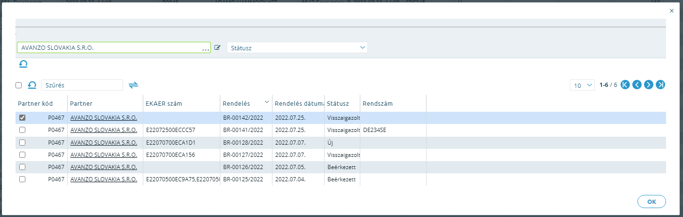Open AVANZO SLOVAKIA link in BR-00125/2022 row

[104, 179]
